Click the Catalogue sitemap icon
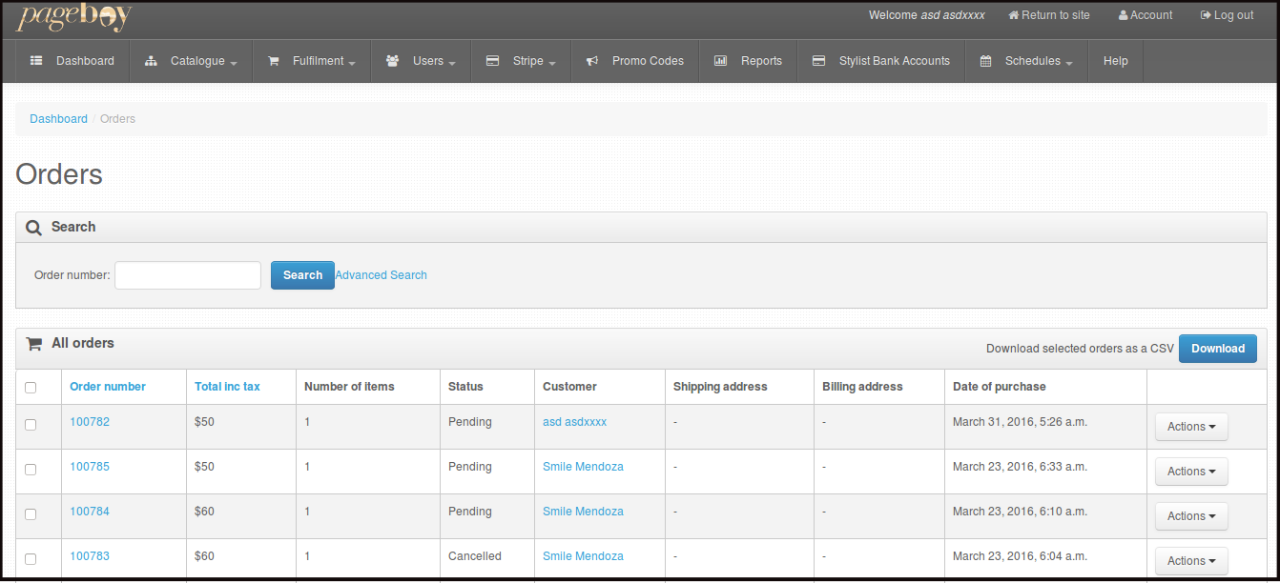The height and width of the screenshot is (583, 1280). coord(151,61)
